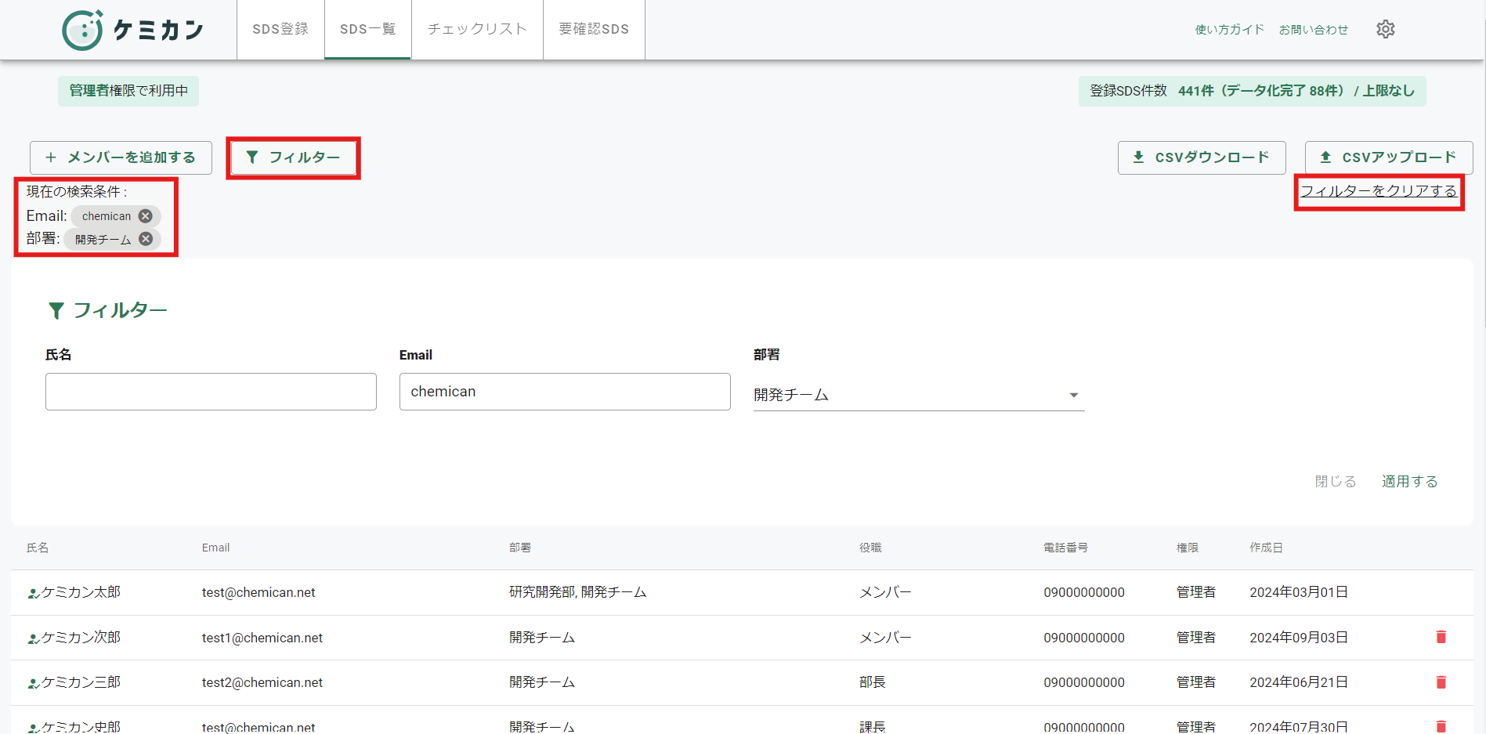This screenshot has height=734, width=1486.
Task: Open settings gear icon in header
Action: tap(1385, 29)
